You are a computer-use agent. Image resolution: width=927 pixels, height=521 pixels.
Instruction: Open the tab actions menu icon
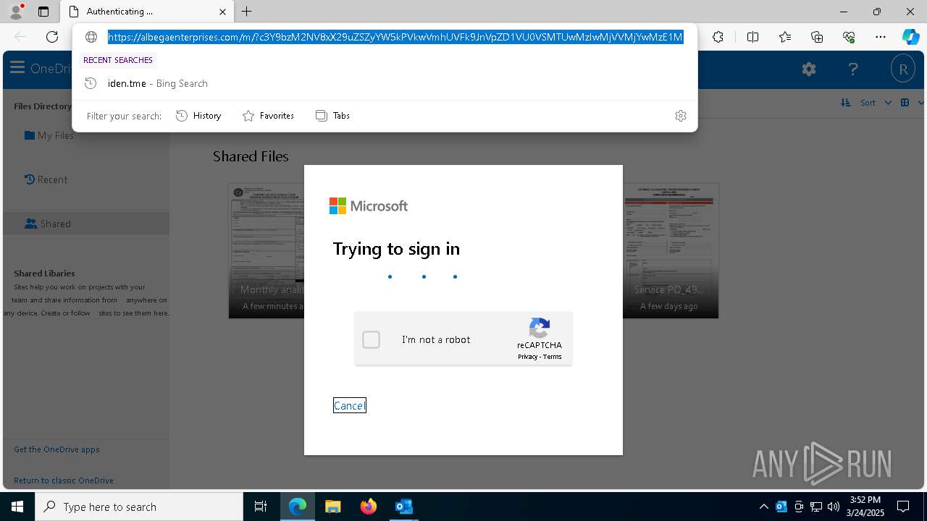click(43, 12)
